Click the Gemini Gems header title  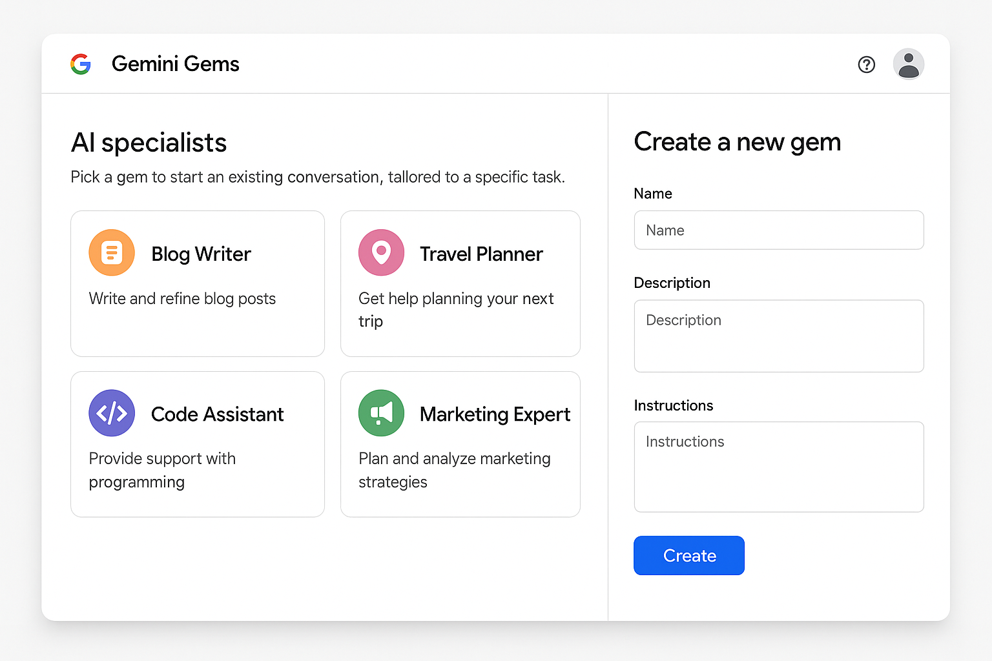[x=176, y=64]
